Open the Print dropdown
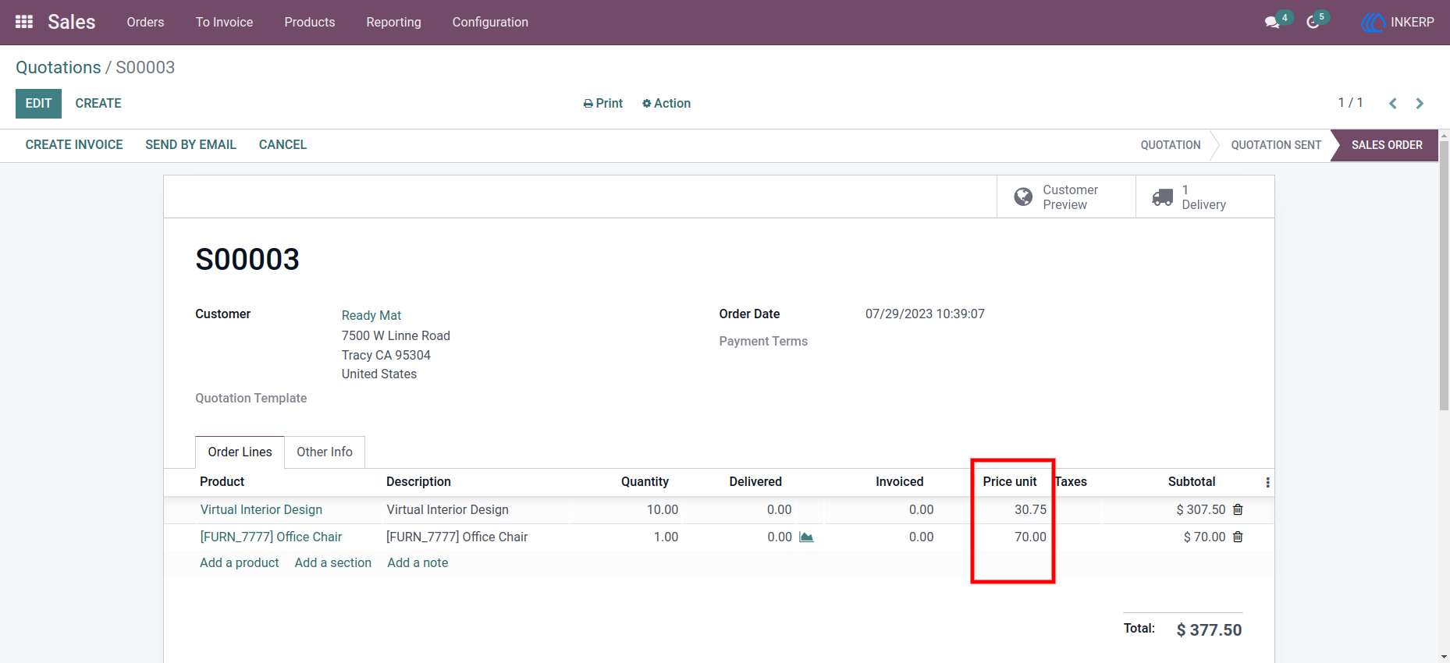This screenshot has width=1450, height=663. point(603,103)
